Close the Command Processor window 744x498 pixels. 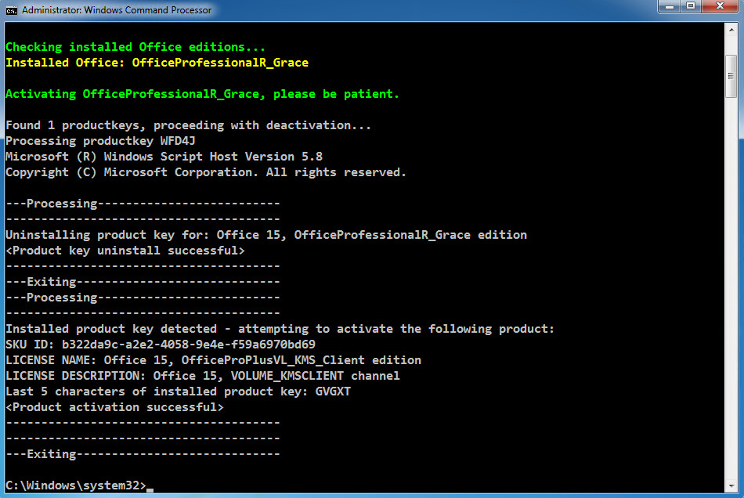click(720, 6)
